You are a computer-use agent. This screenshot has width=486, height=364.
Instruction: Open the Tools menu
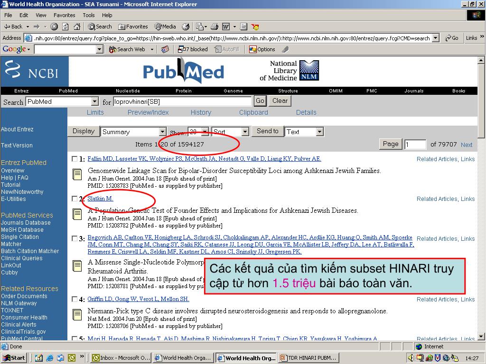pos(89,15)
